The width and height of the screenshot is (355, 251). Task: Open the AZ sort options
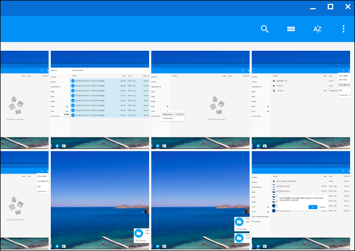317,29
